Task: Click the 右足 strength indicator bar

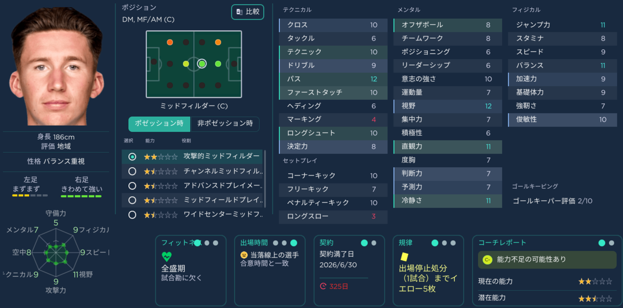Action: coord(82,196)
